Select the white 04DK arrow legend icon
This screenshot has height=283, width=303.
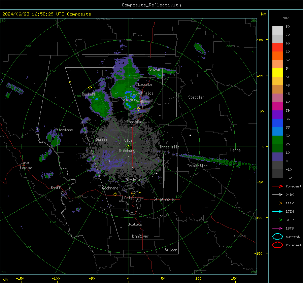tap(277, 195)
